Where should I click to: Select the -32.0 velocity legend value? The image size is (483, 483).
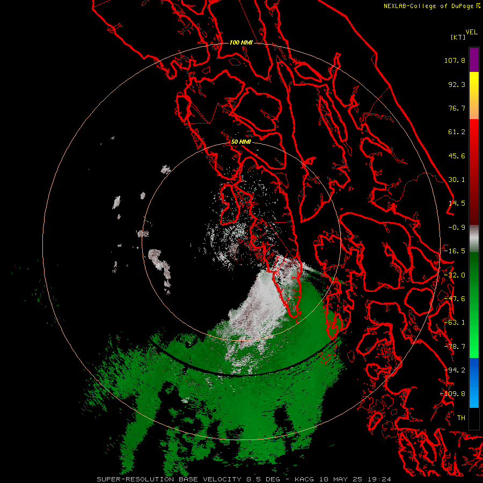(x=455, y=275)
